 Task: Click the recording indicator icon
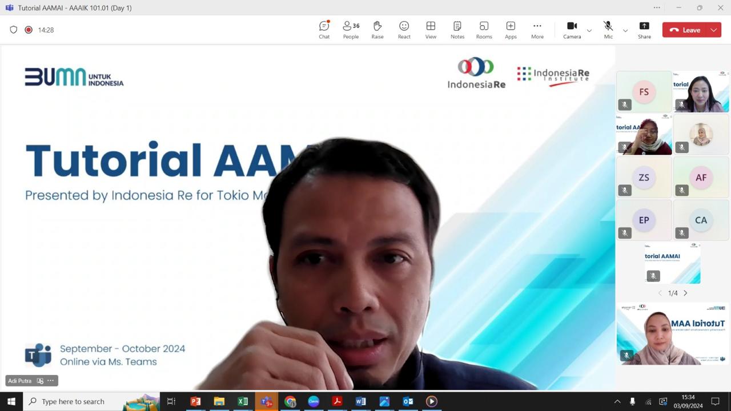click(29, 30)
